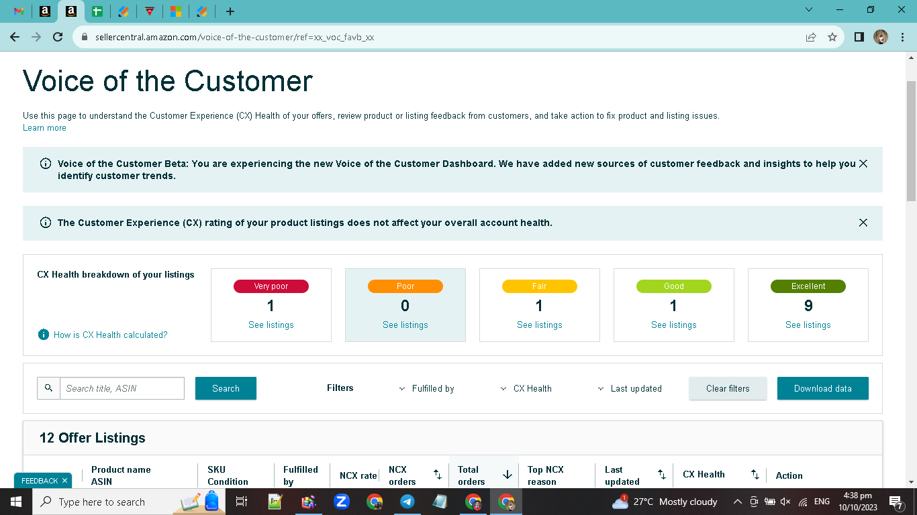This screenshot has height=515, width=917.
Task: Click the light green Good badge
Action: point(674,286)
